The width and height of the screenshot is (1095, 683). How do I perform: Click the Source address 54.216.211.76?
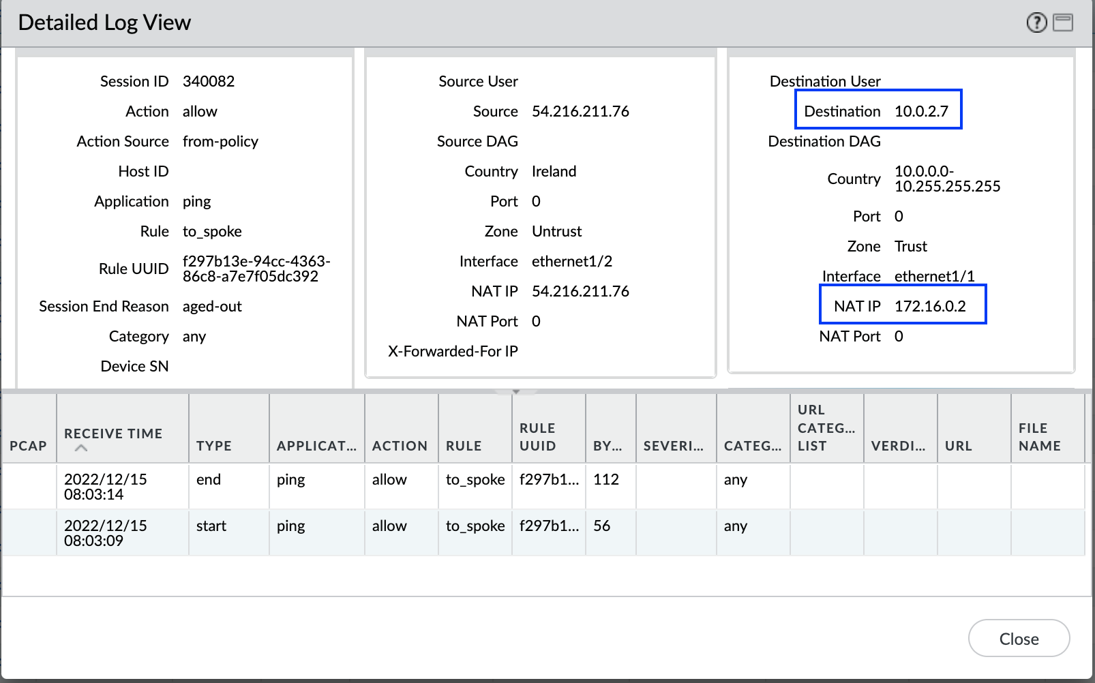580,111
